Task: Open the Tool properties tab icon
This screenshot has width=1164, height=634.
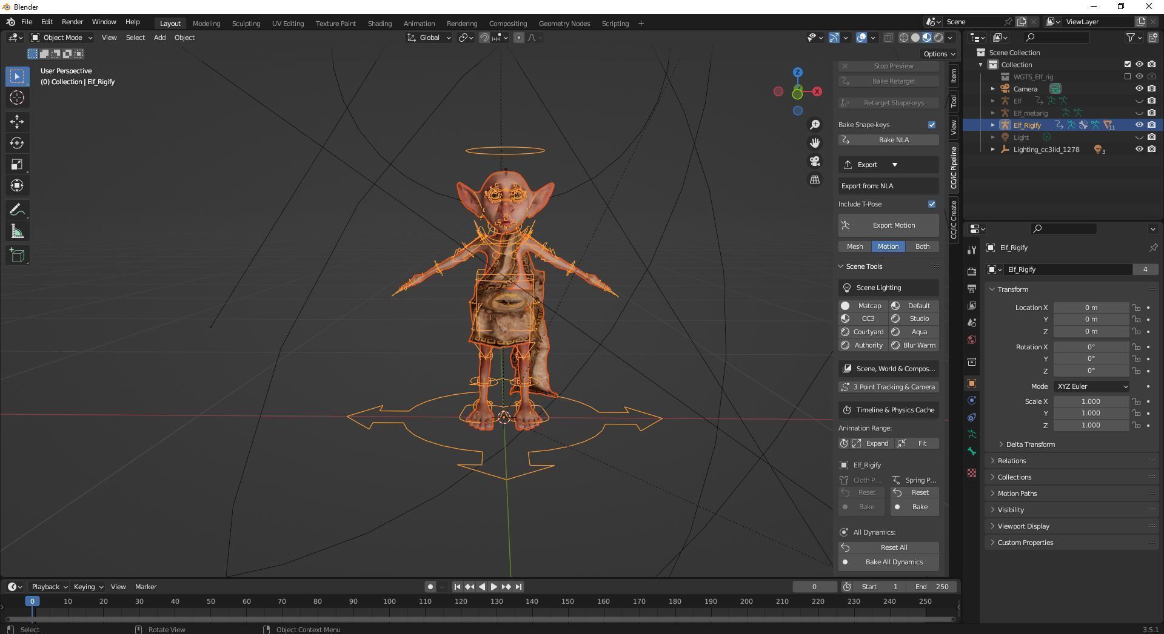Action: pos(972,250)
